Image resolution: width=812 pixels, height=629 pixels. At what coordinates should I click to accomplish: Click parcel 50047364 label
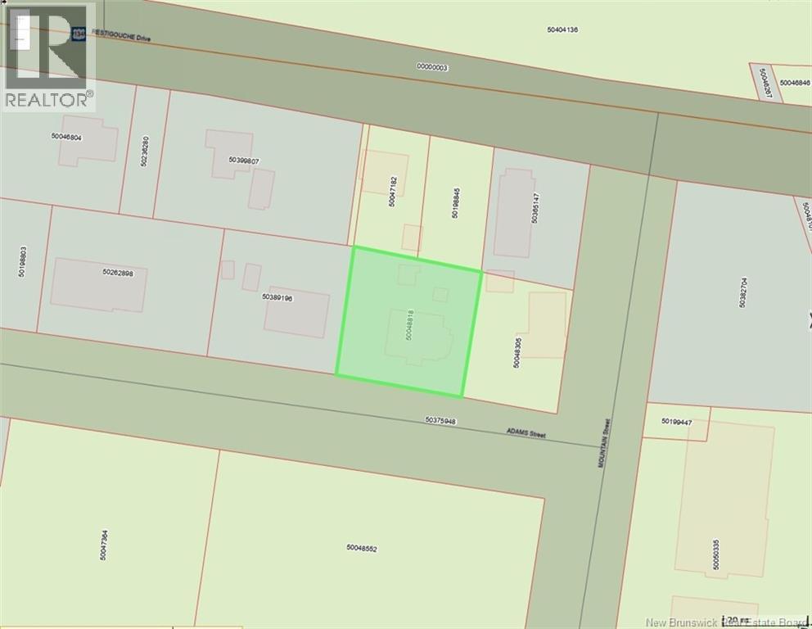(x=105, y=545)
